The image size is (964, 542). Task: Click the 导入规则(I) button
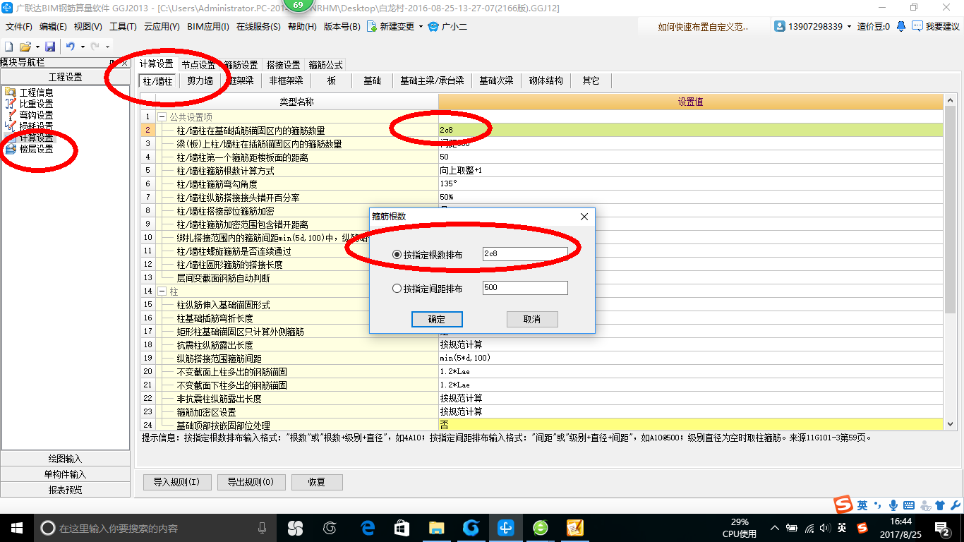pyautogui.click(x=176, y=483)
